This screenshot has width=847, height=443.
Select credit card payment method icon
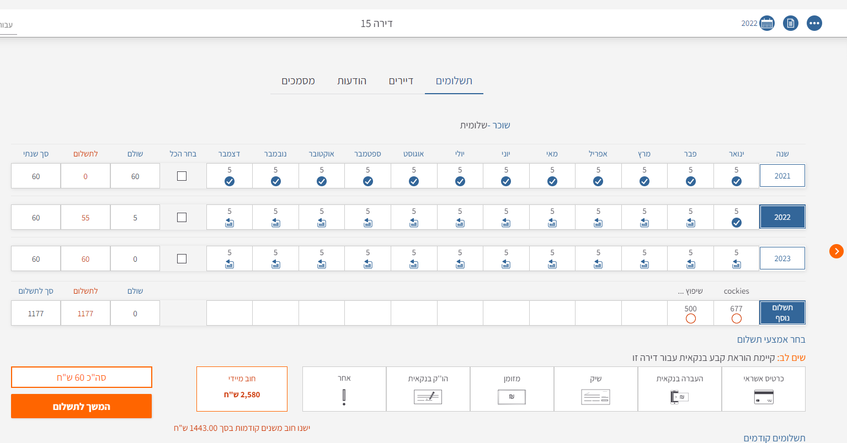pyautogui.click(x=764, y=397)
